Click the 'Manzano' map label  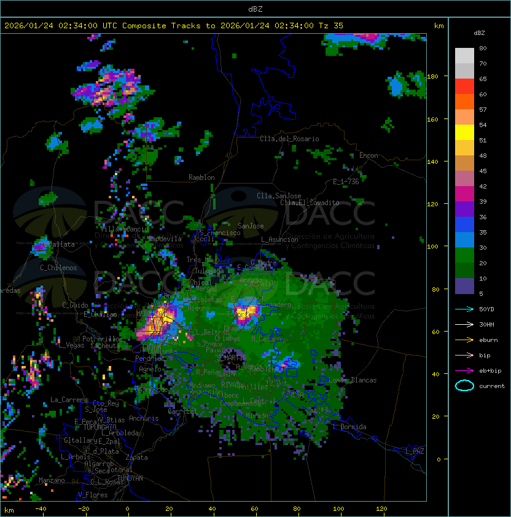point(52,480)
